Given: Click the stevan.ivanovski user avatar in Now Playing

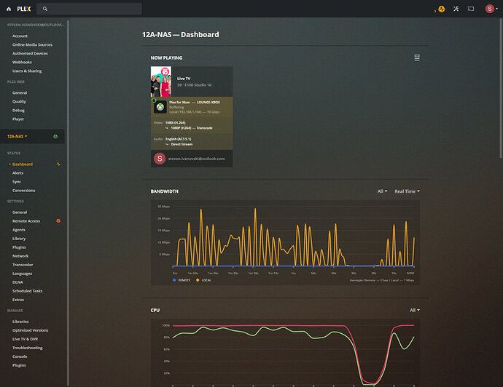Looking at the screenshot, I should pos(160,159).
